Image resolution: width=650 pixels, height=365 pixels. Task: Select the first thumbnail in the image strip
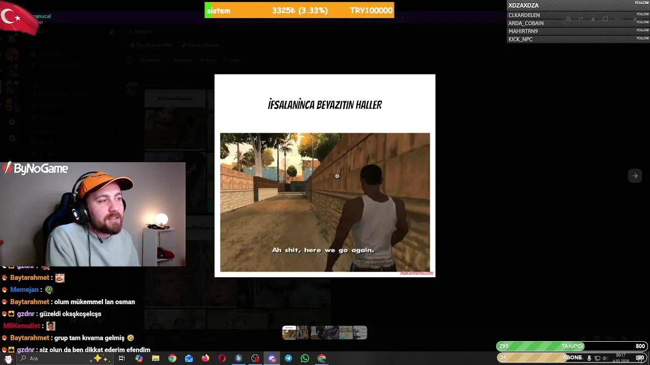[289, 333]
